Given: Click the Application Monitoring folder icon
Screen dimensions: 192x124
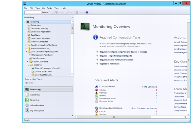Looking at the screenshot, I should pos(29,48).
